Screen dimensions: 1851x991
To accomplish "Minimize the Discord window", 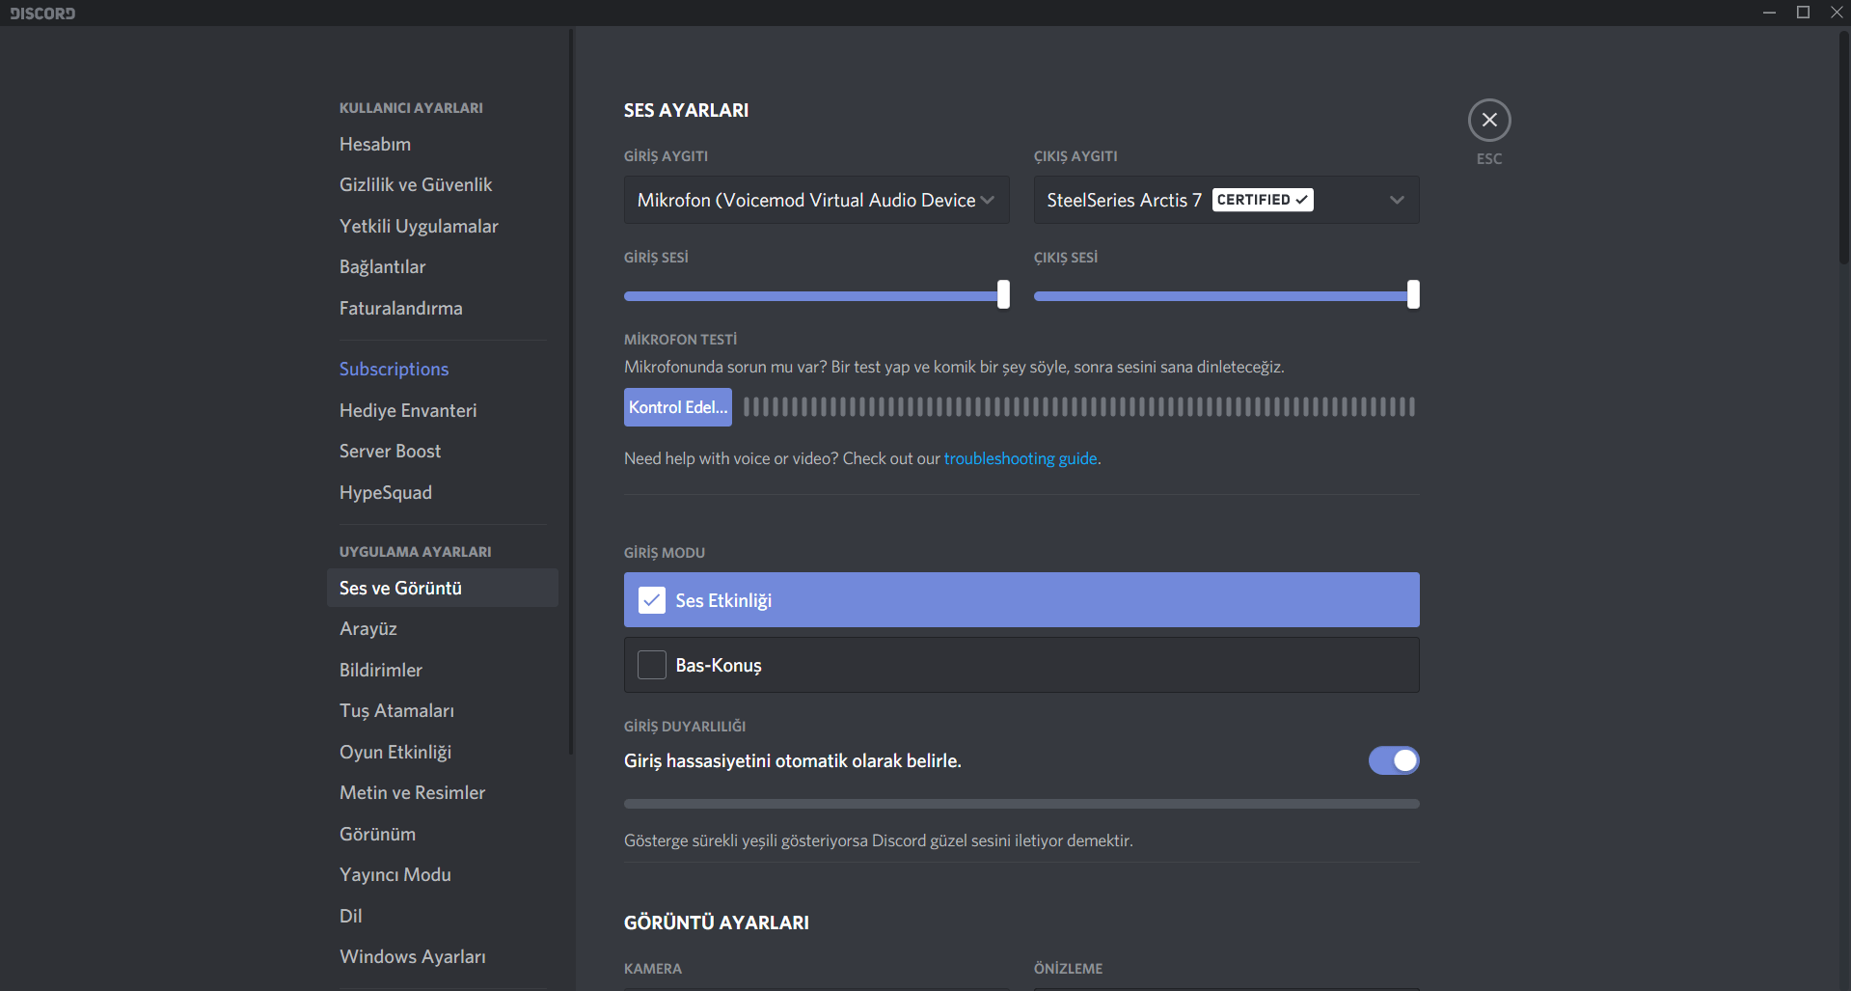I will (1769, 13).
